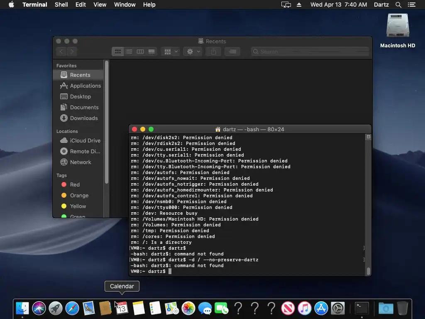The height and width of the screenshot is (319, 425).
Task: Open App Store icon in Dock
Action: pos(321,308)
